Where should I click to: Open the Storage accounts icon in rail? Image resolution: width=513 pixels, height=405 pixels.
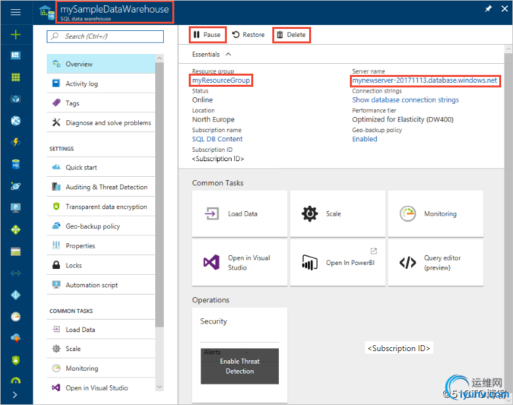coord(15,252)
